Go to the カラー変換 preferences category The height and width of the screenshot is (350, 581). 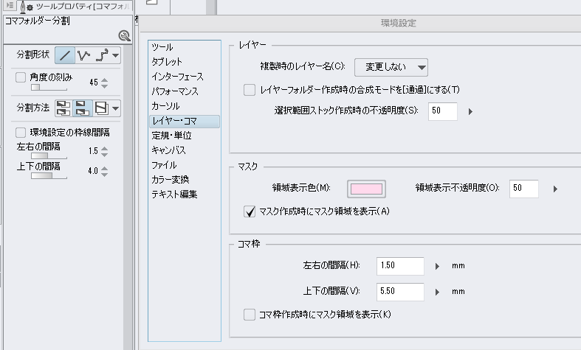pos(171,180)
